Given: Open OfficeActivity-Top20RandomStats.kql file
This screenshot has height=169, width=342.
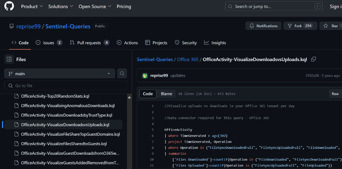Looking at the screenshot, I should (55, 96).
